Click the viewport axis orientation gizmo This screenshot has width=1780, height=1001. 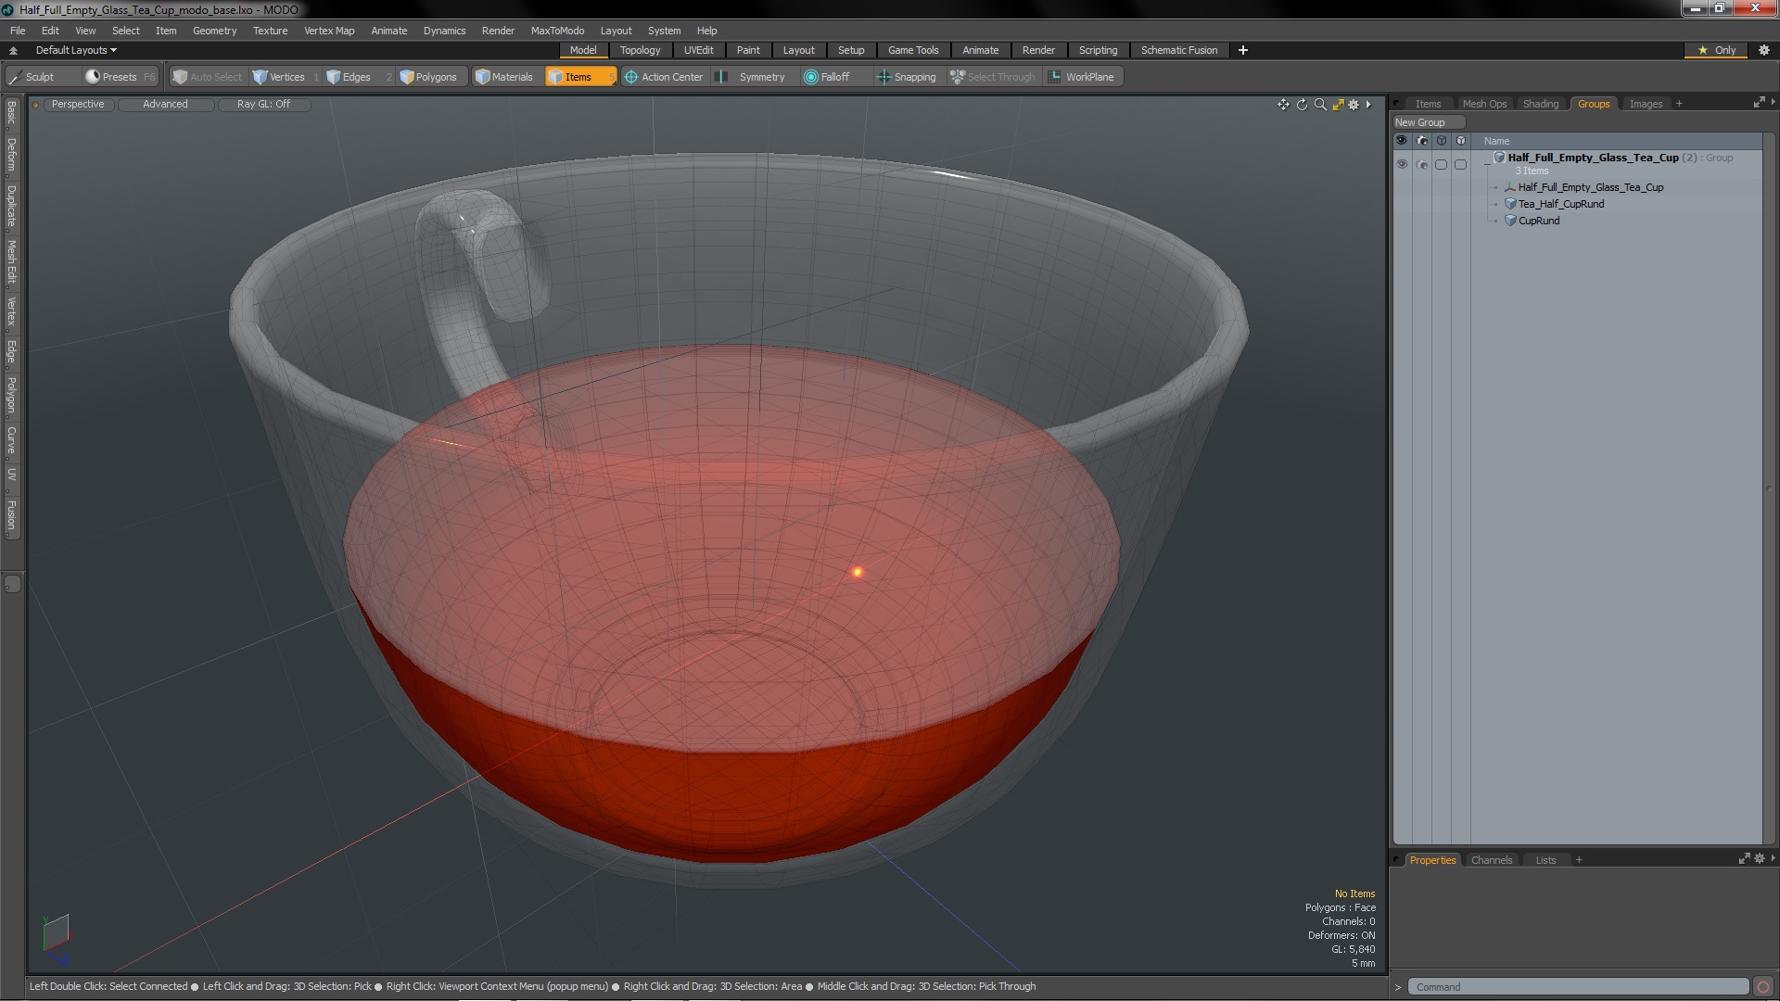56,938
